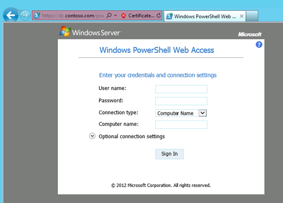
Task: Click the Windows Server logo
Action: [x=90, y=32]
